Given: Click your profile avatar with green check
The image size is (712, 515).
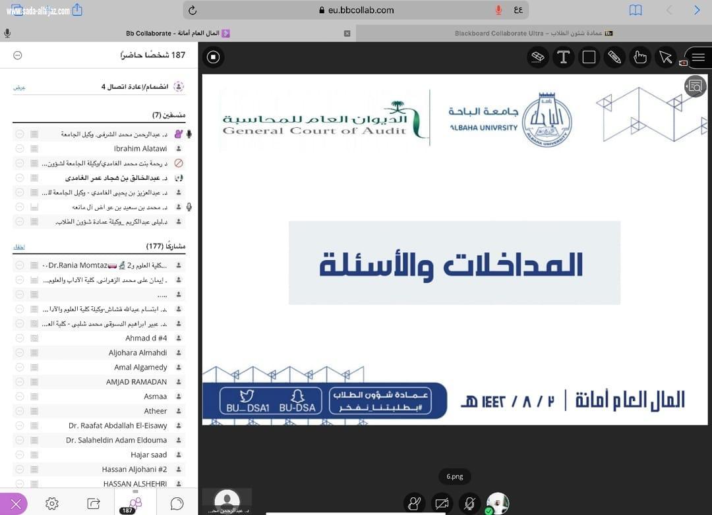Looking at the screenshot, I should point(498,503).
